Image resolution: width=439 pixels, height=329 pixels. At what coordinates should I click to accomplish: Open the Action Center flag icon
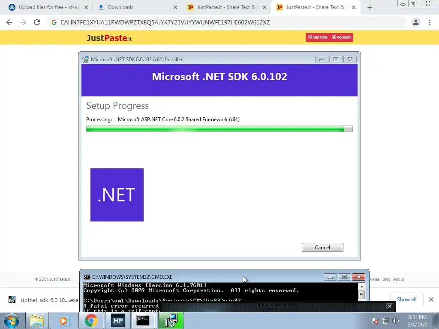click(375, 321)
